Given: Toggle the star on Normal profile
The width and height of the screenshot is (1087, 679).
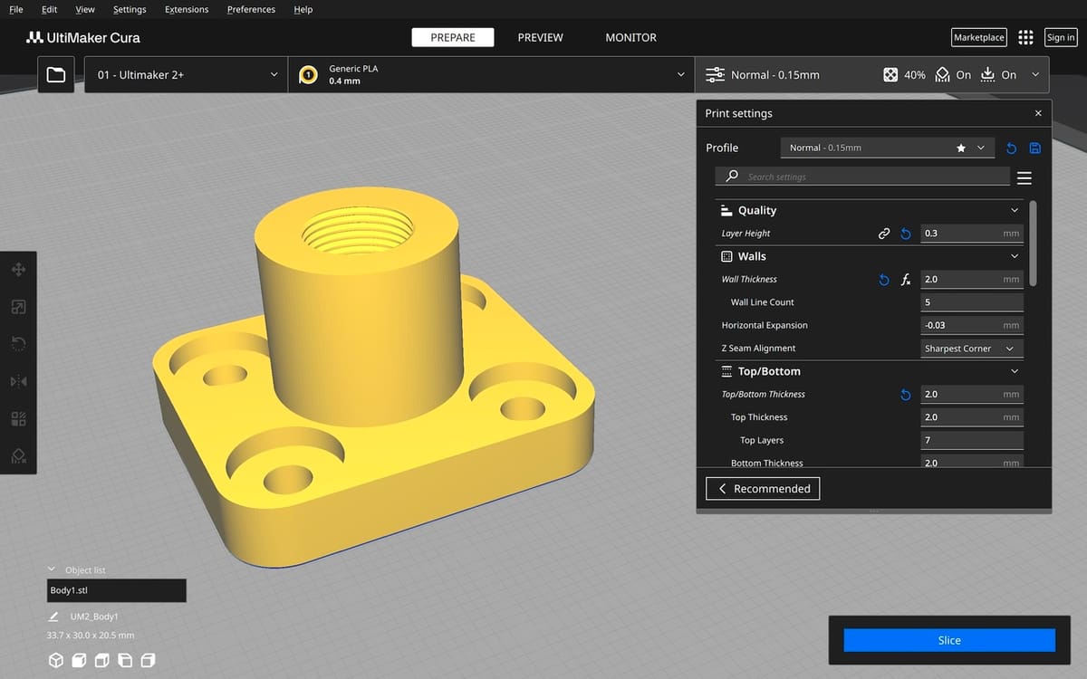Looking at the screenshot, I should click(960, 148).
